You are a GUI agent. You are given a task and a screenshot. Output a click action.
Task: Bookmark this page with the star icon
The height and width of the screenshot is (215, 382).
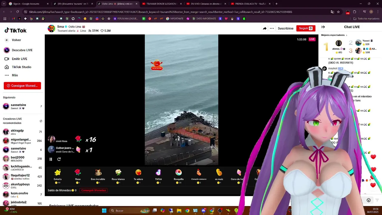point(338,12)
